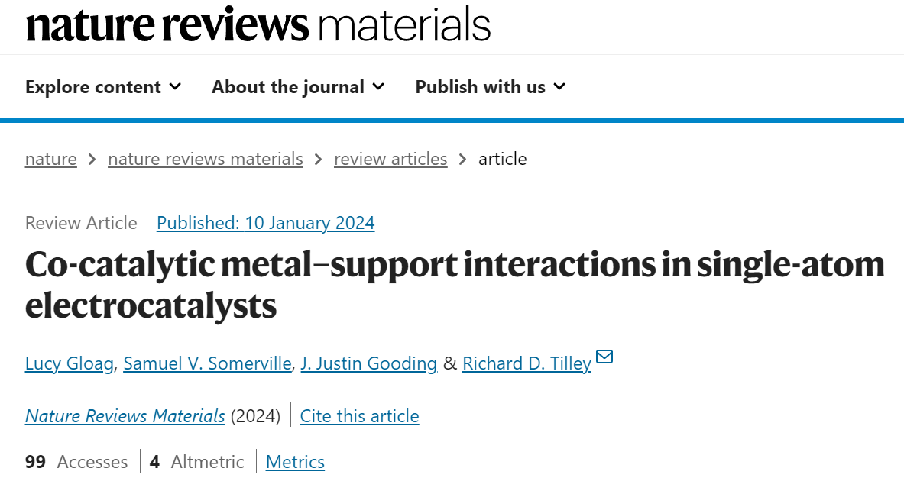Select author J. Justin Gooding
This screenshot has height=494, width=904.
click(369, 363)
